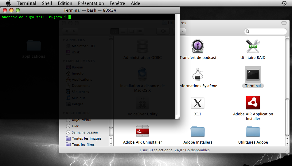This screenshot has width=292, height=166.
Task: Select Adobe AIR Application Installer icon
Action: (253, 102)
